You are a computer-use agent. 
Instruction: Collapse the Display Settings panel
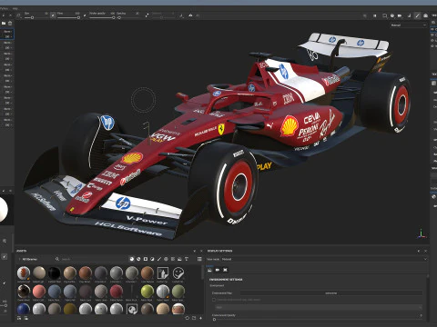tap(419, 251)
